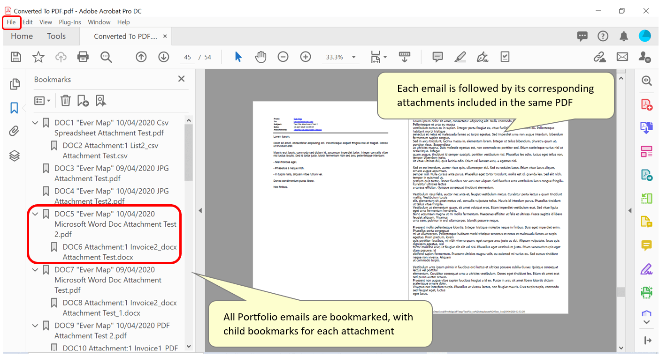Viewport: 659px width, 356px height.
Task: Open the chat bubble icon beside Help
Action: pyautogui.click(x=582, y=36)
